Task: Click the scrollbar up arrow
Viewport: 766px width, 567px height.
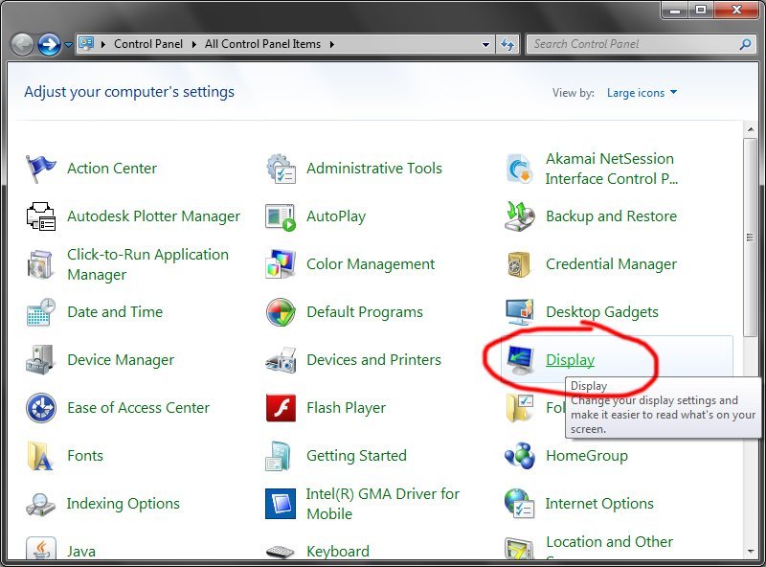Action: 751,129
